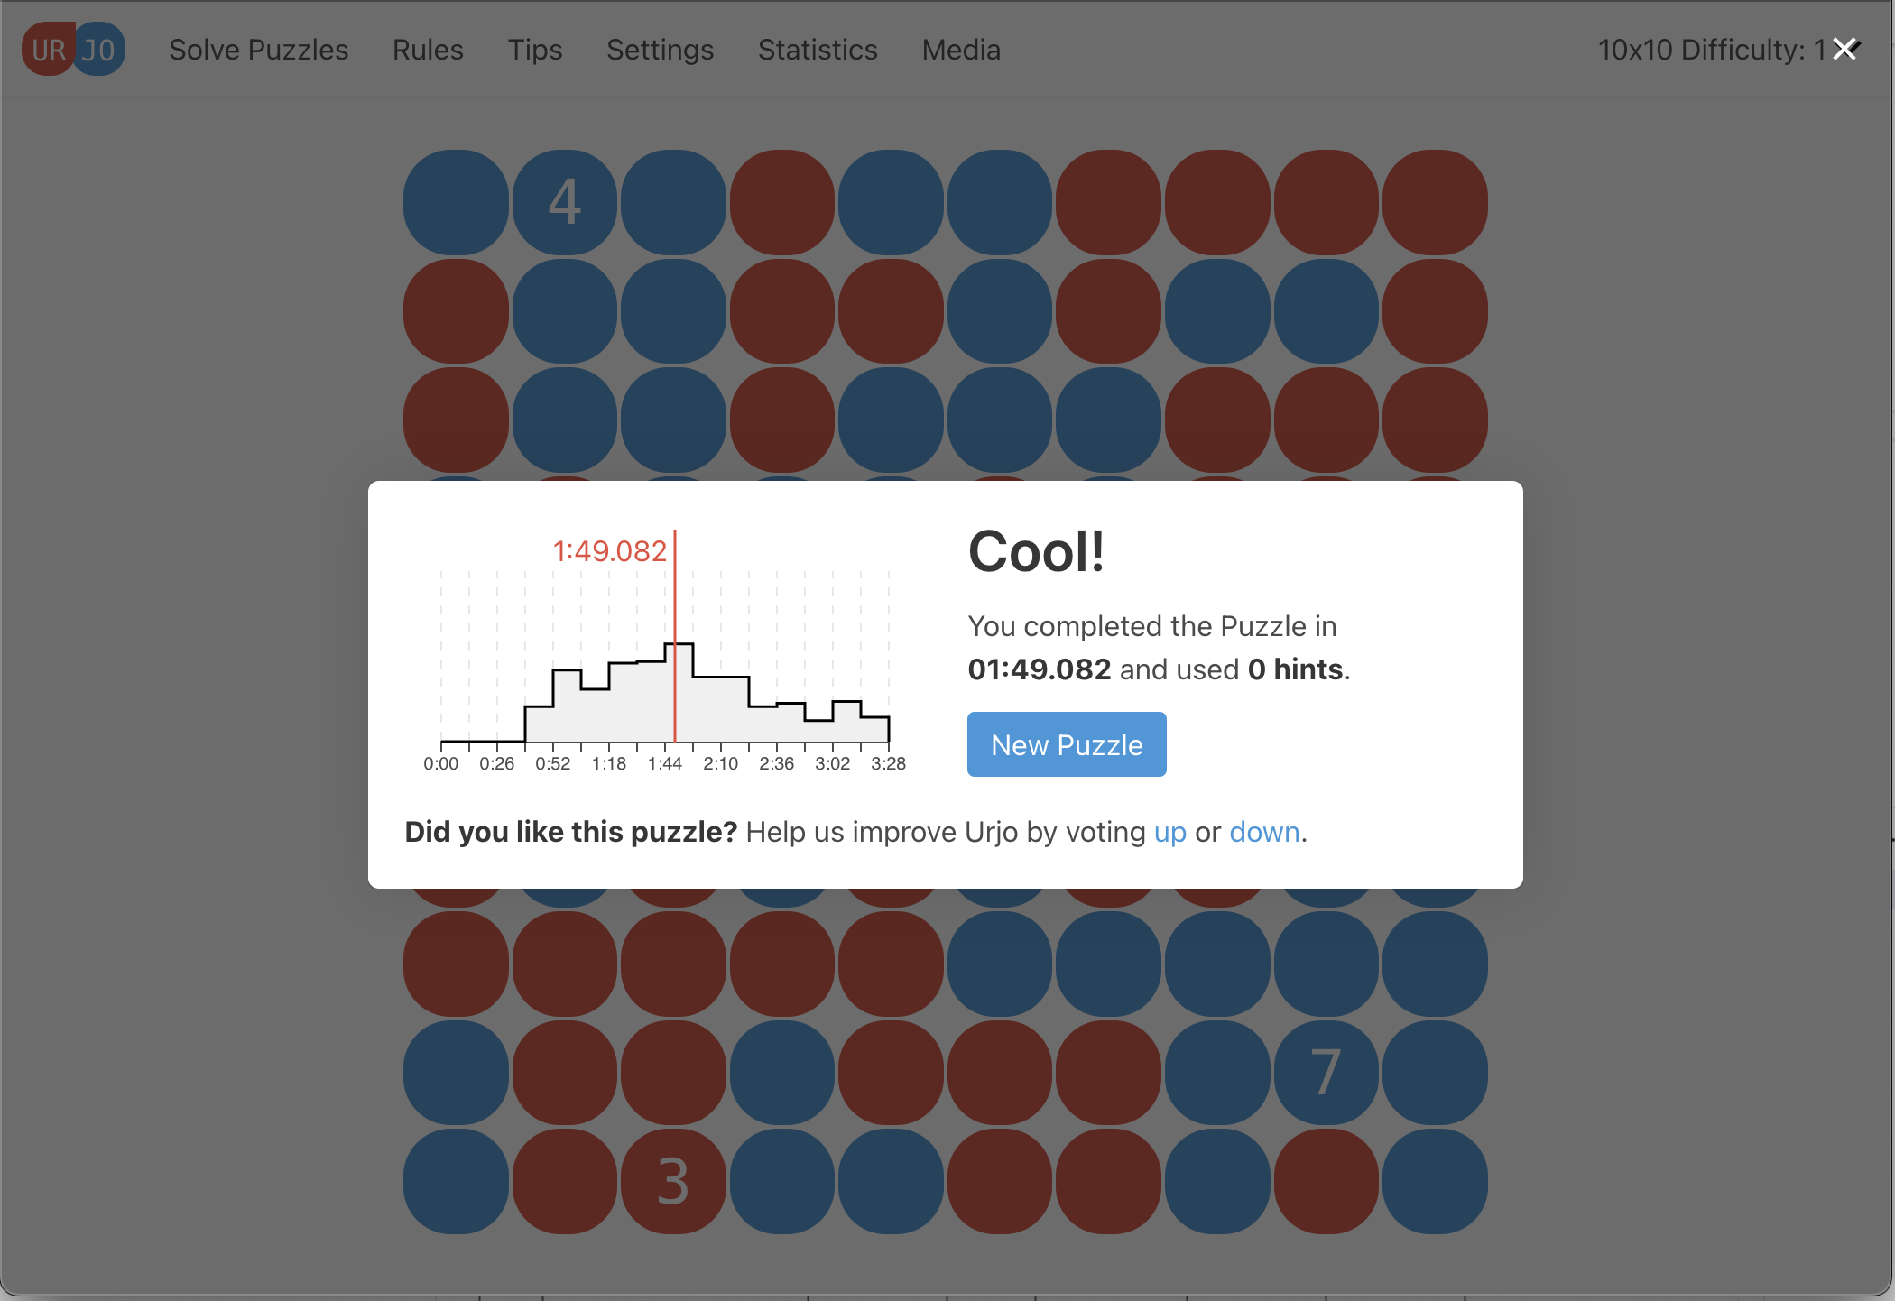Vote up for this puzzle
This screenshot has height=1301, width=1895.
pos(1169,832)
